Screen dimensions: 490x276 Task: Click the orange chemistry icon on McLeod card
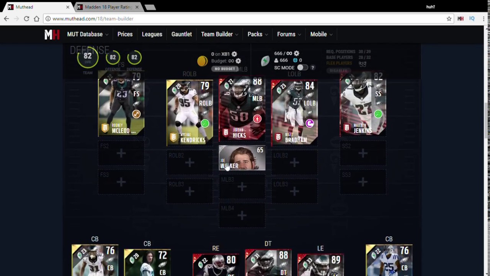136,114
